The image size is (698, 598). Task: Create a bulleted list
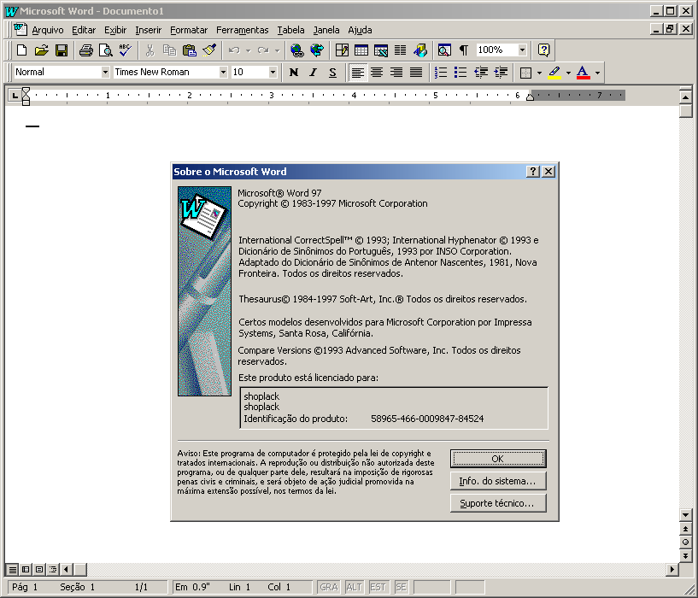(460, 72)
